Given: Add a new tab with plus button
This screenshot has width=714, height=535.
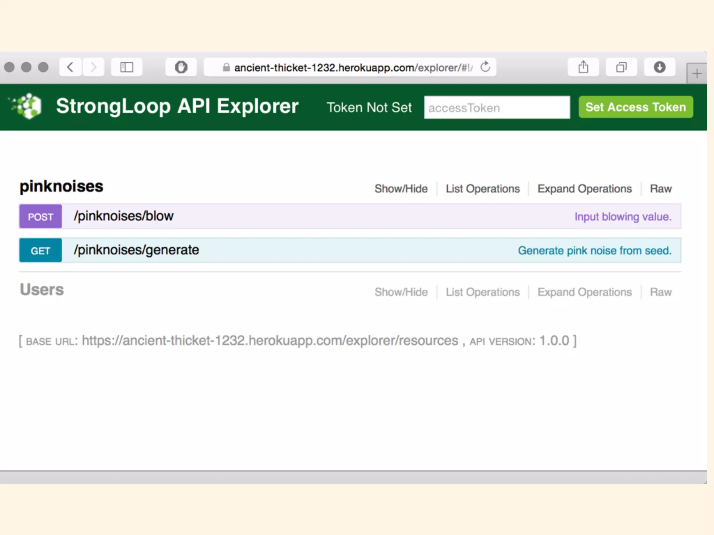Looking at the screenshot, I should click(x=697, y=73).
